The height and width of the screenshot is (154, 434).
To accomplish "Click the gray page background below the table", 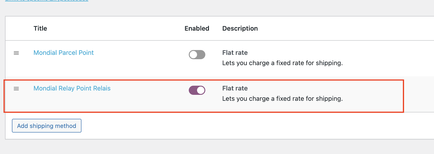I will [217, 147].
